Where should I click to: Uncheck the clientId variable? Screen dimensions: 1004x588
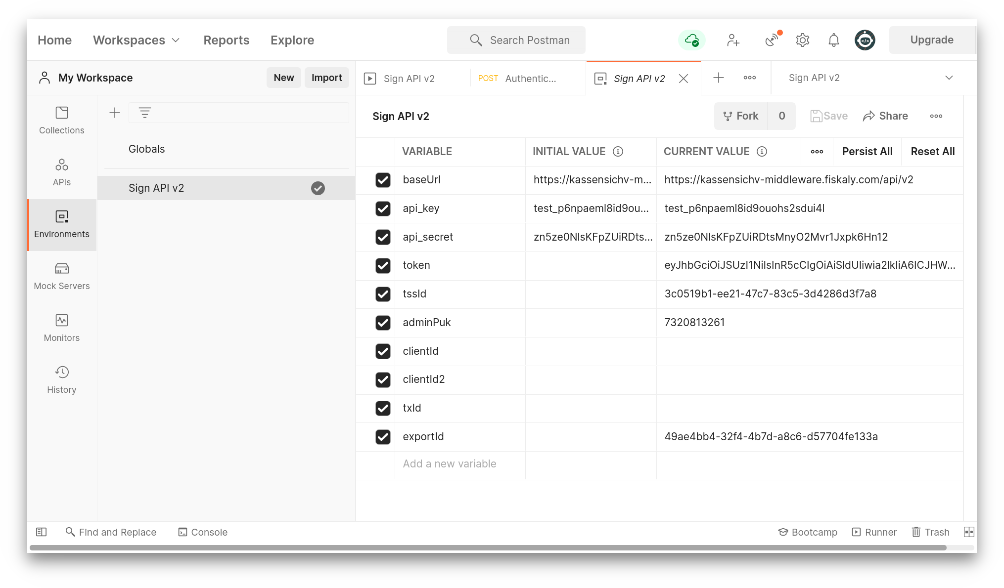(383, 351)
